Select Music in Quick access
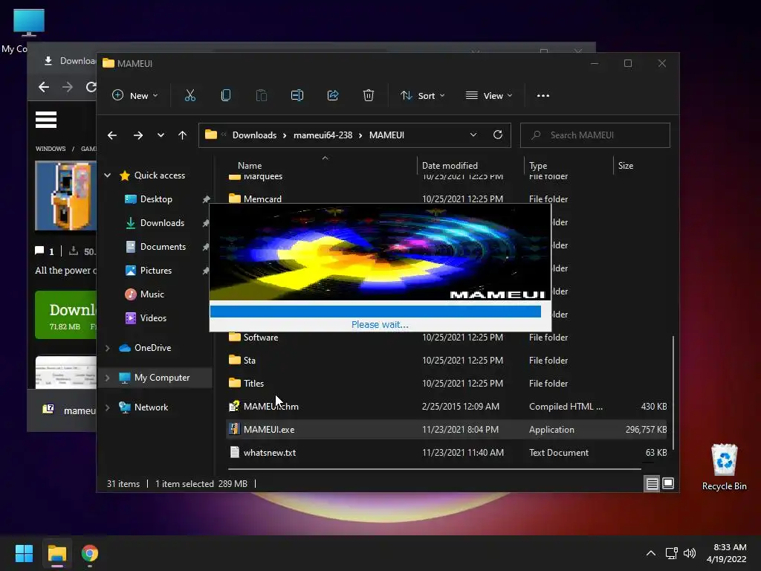Viewport: 761px width, 571px height. click(x=152, y=294)
